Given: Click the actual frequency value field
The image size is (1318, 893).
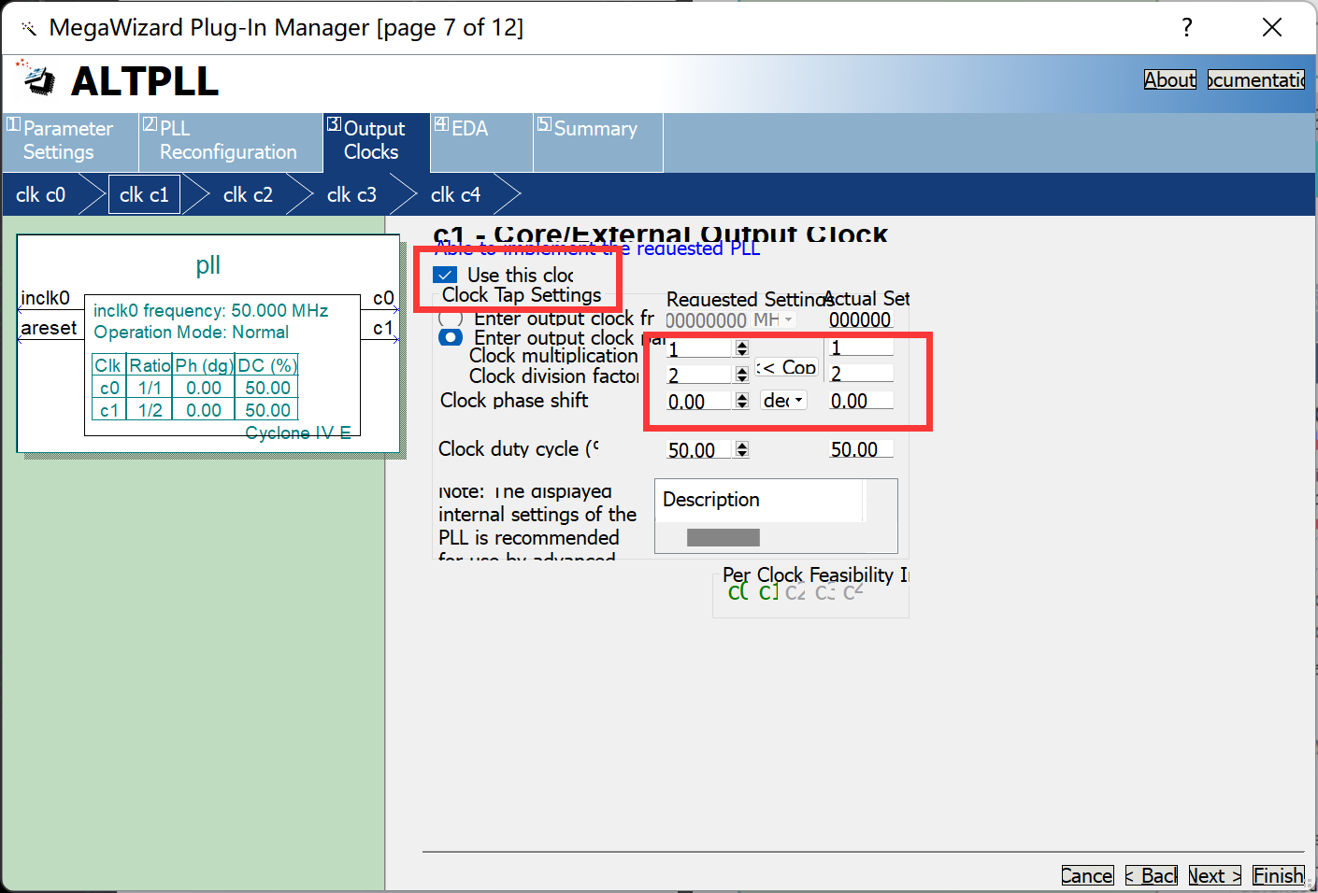Looking at the screenshot, I should [x=860, y=319].
